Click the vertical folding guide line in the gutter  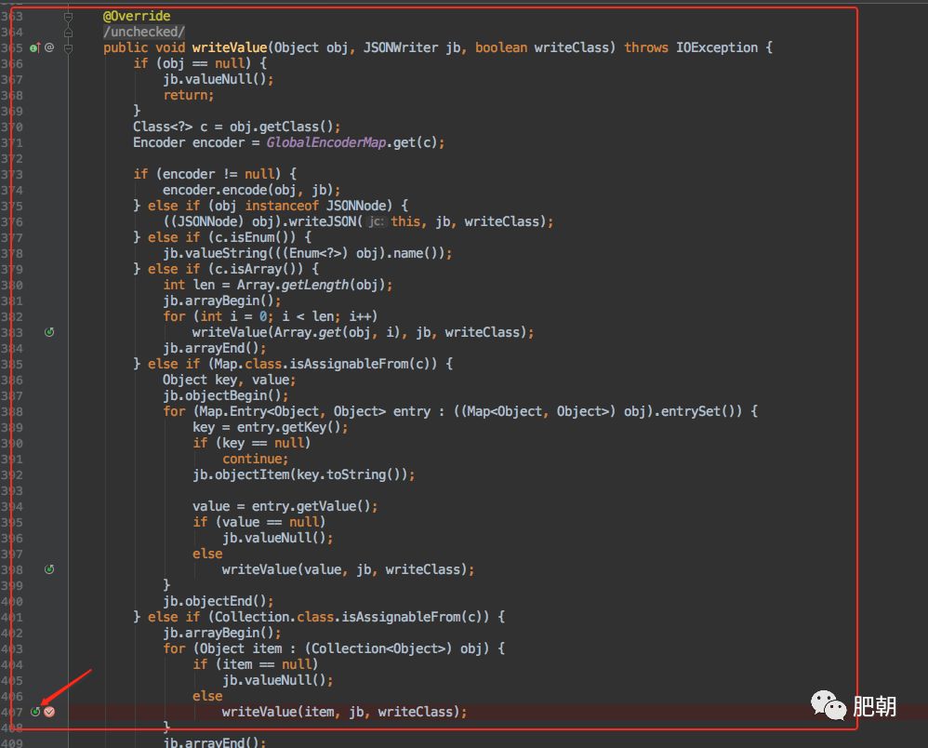tap(67, 372)
